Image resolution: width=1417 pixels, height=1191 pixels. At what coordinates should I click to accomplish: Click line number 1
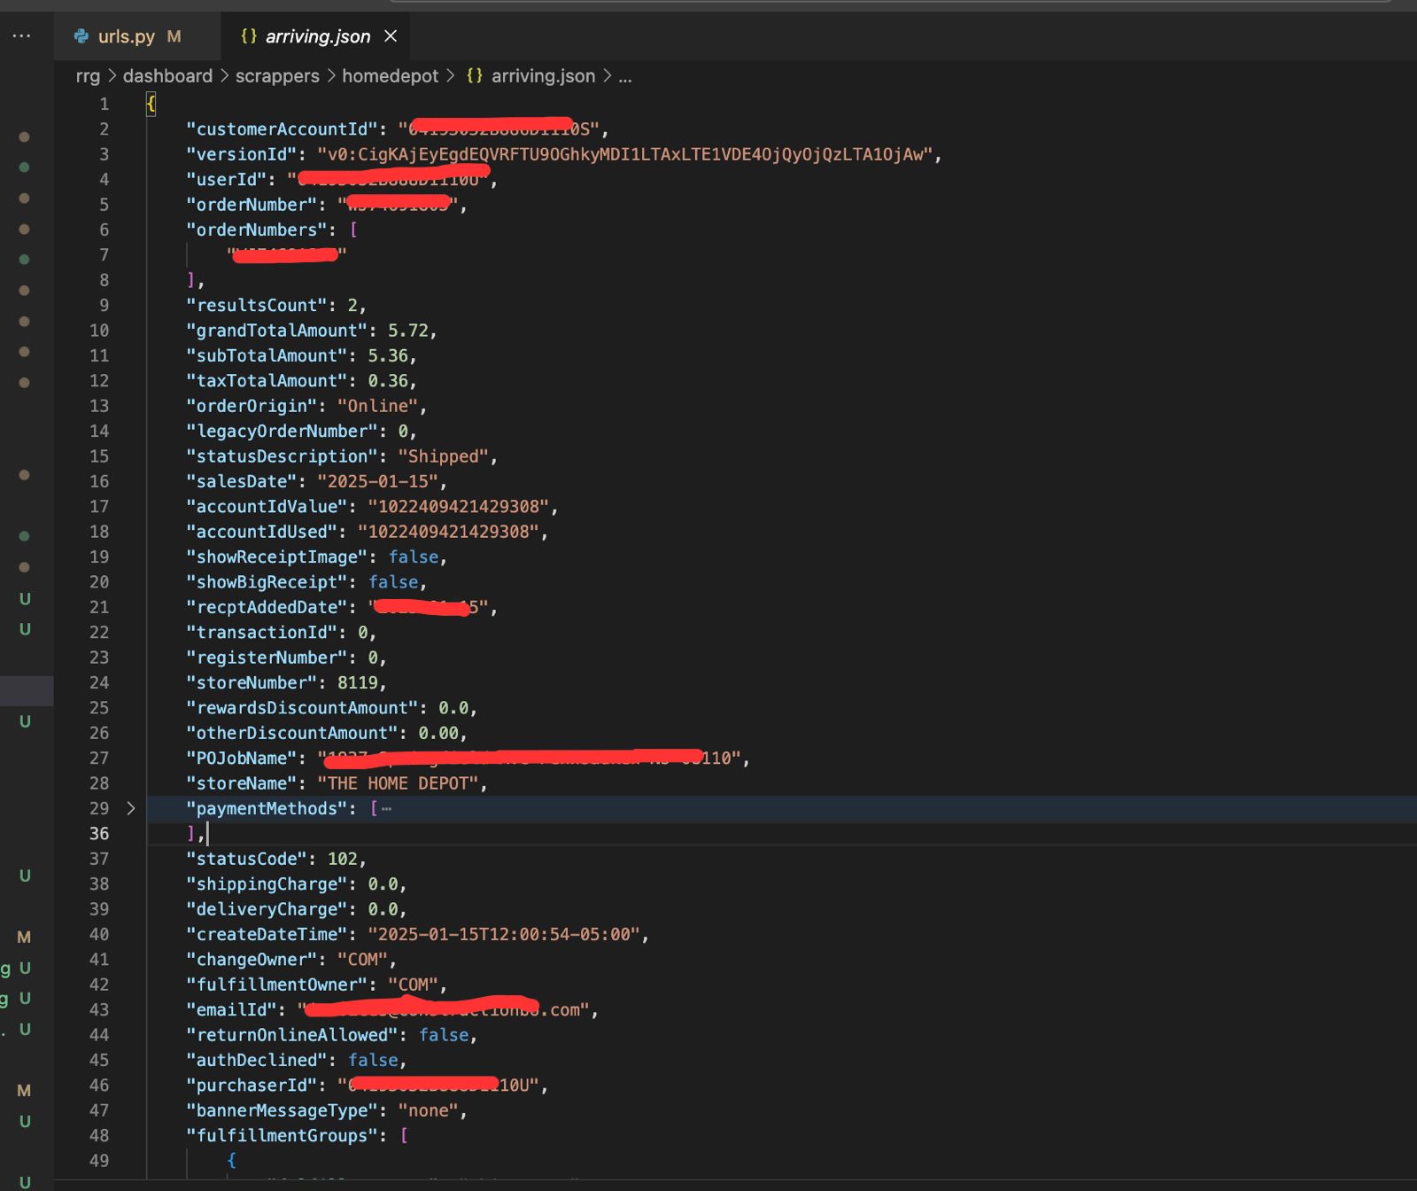[104, 104]
